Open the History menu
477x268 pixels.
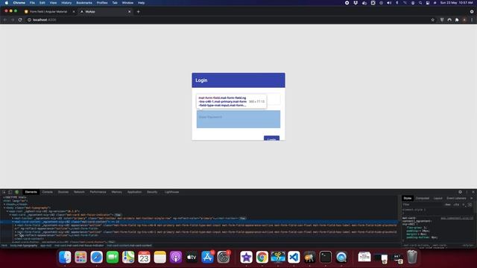66,3
